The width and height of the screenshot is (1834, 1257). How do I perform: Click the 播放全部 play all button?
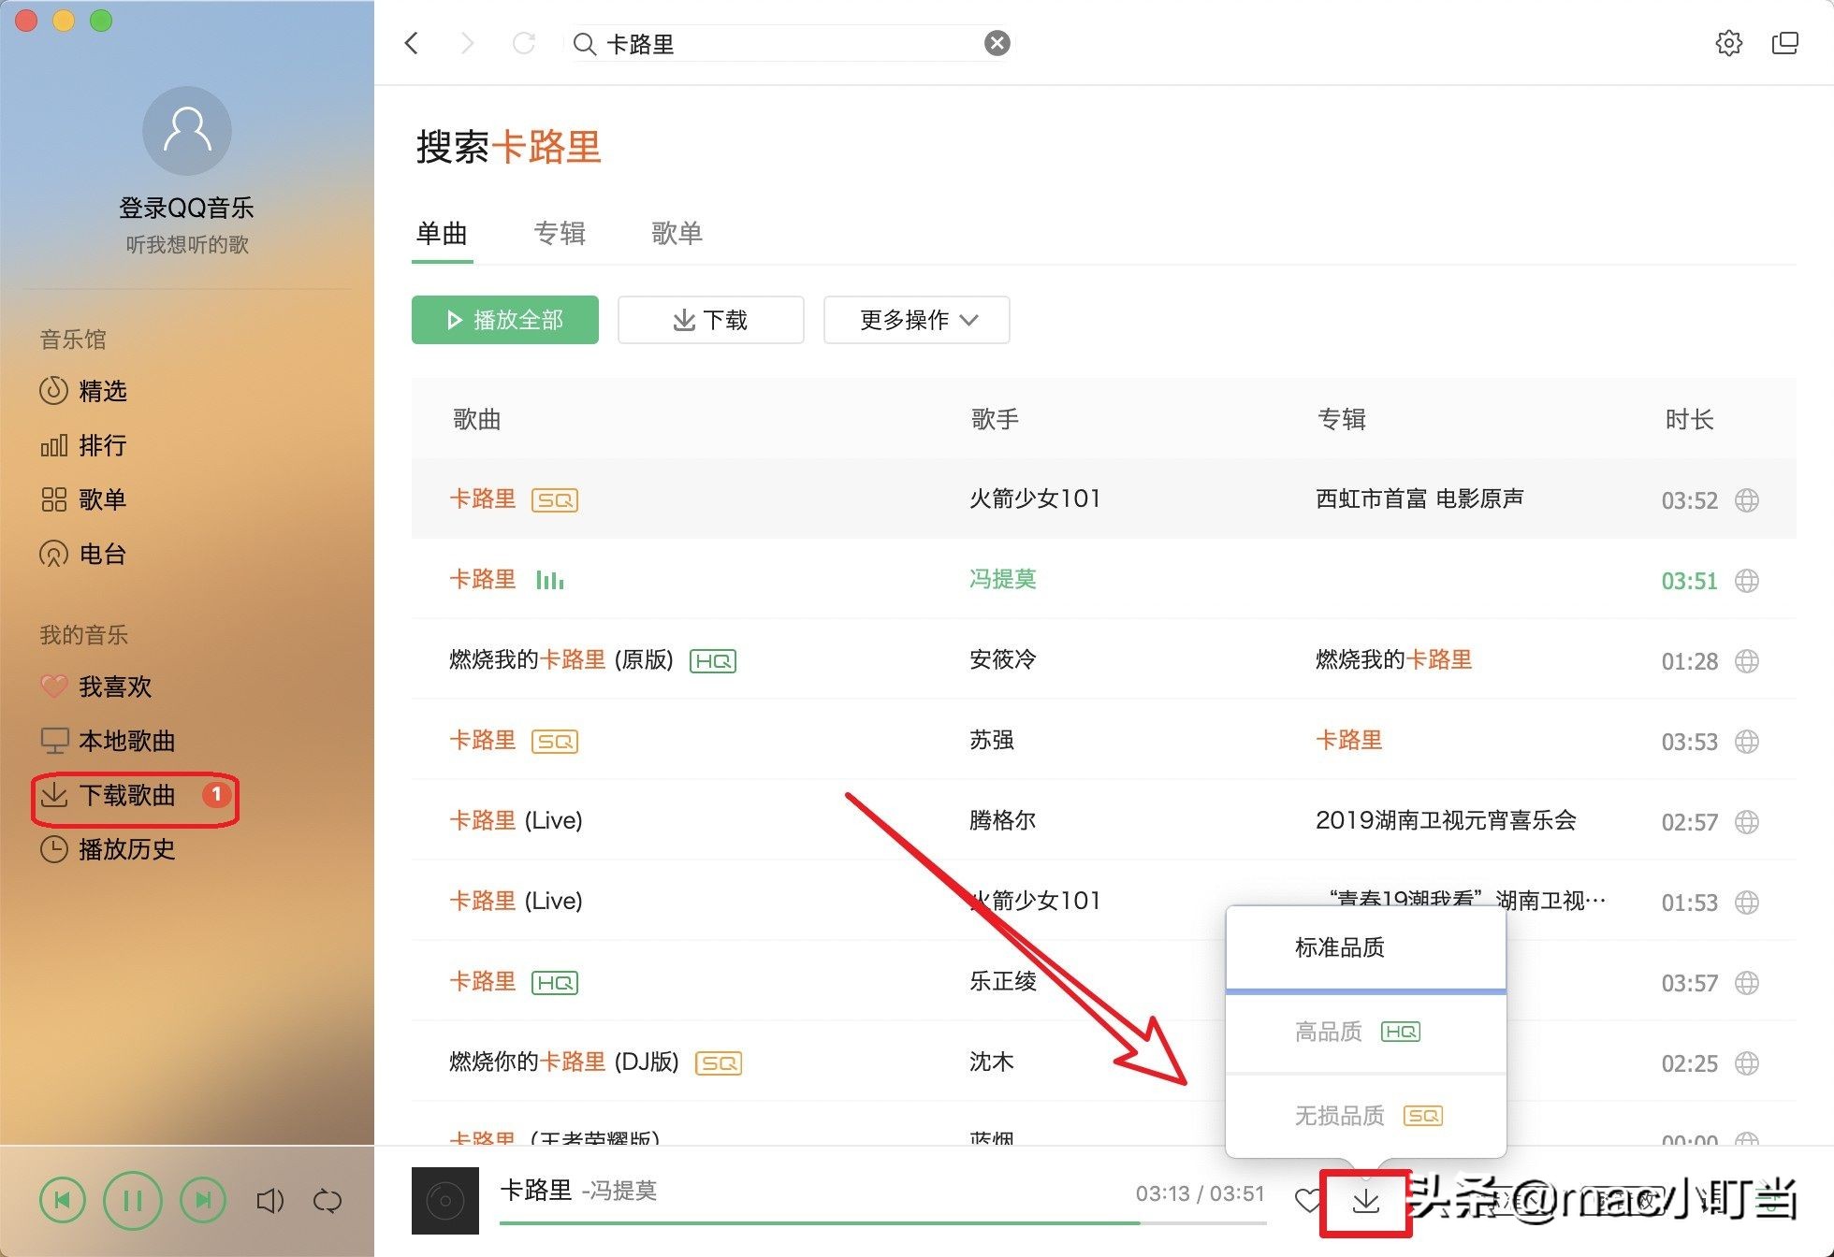click(504, 320)
